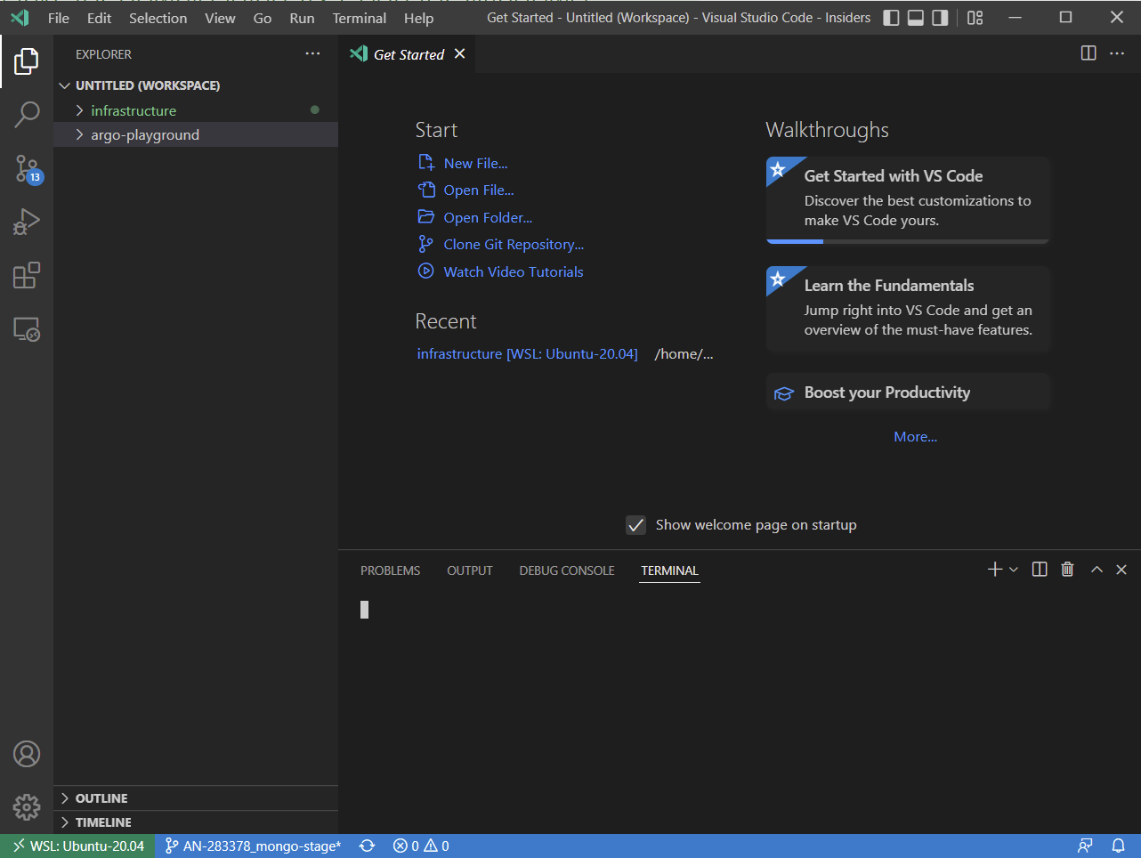
Task: Uncheck Show welcome page on startup
Action: (x=635, y=524)
